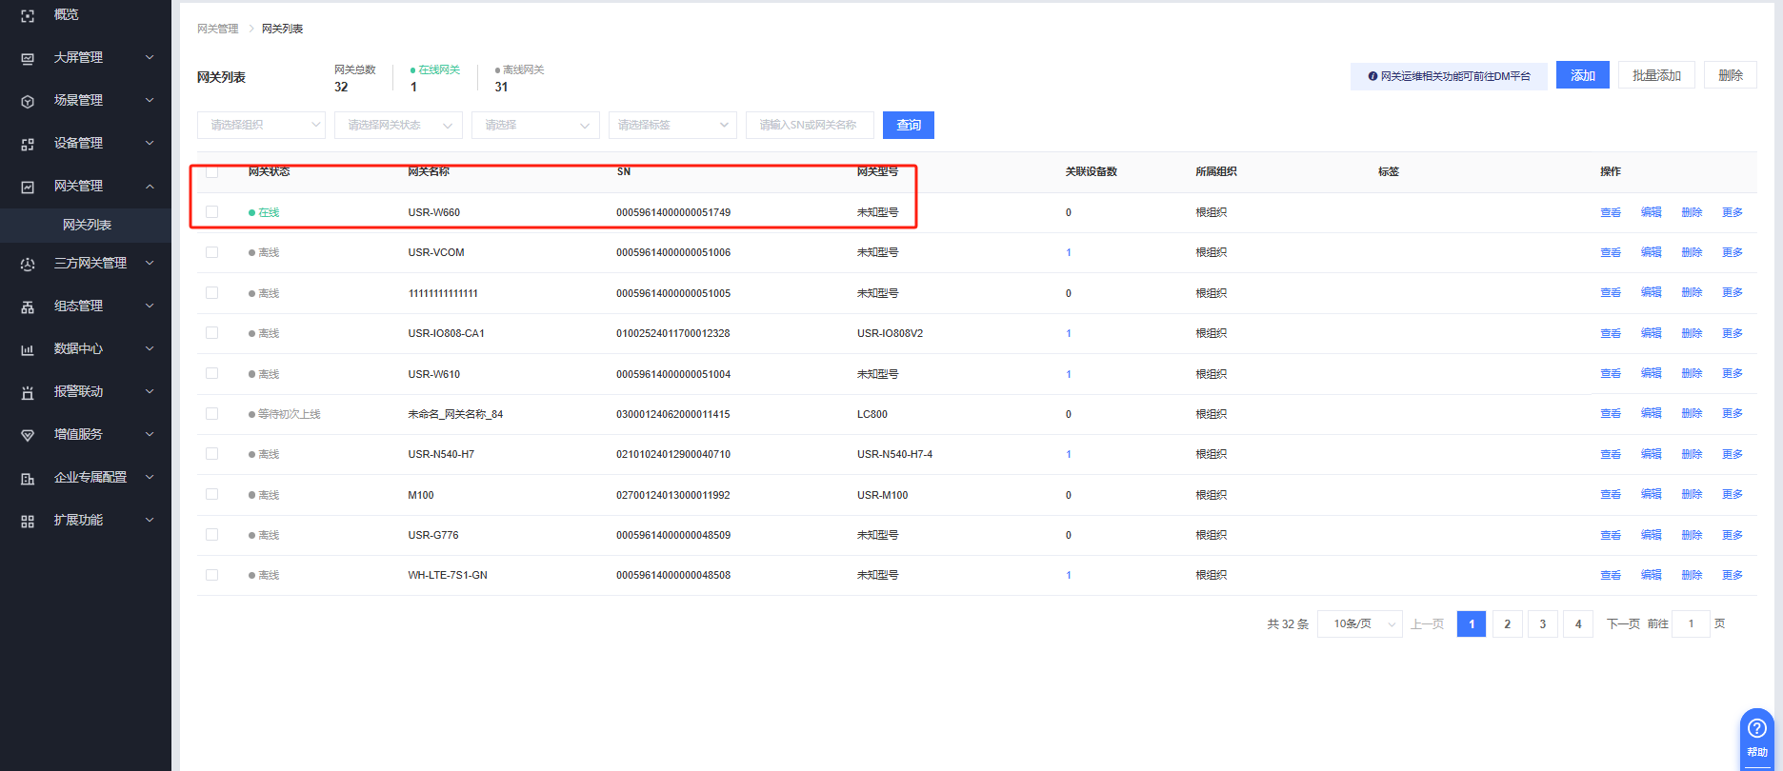Image resolution: width=1783 pixels, height=771 pixels.
Task: Toggle the select-all checkbox in table header
Action: (x=211, y=172)
